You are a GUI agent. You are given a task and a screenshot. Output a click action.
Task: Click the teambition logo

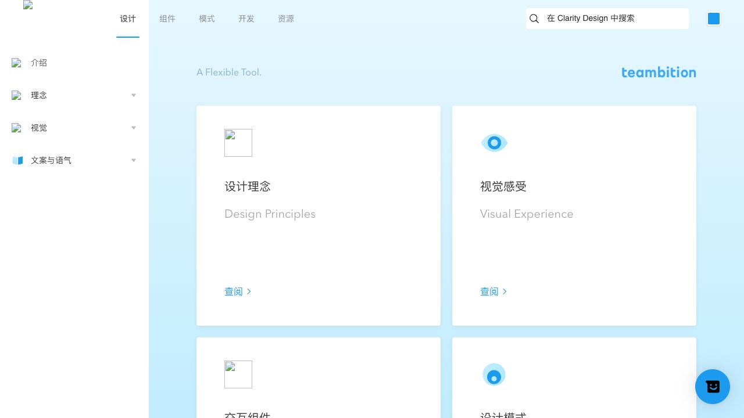(659, 73)
